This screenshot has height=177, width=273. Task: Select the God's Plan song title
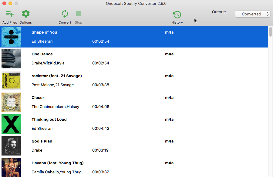(x=42, y=141)
